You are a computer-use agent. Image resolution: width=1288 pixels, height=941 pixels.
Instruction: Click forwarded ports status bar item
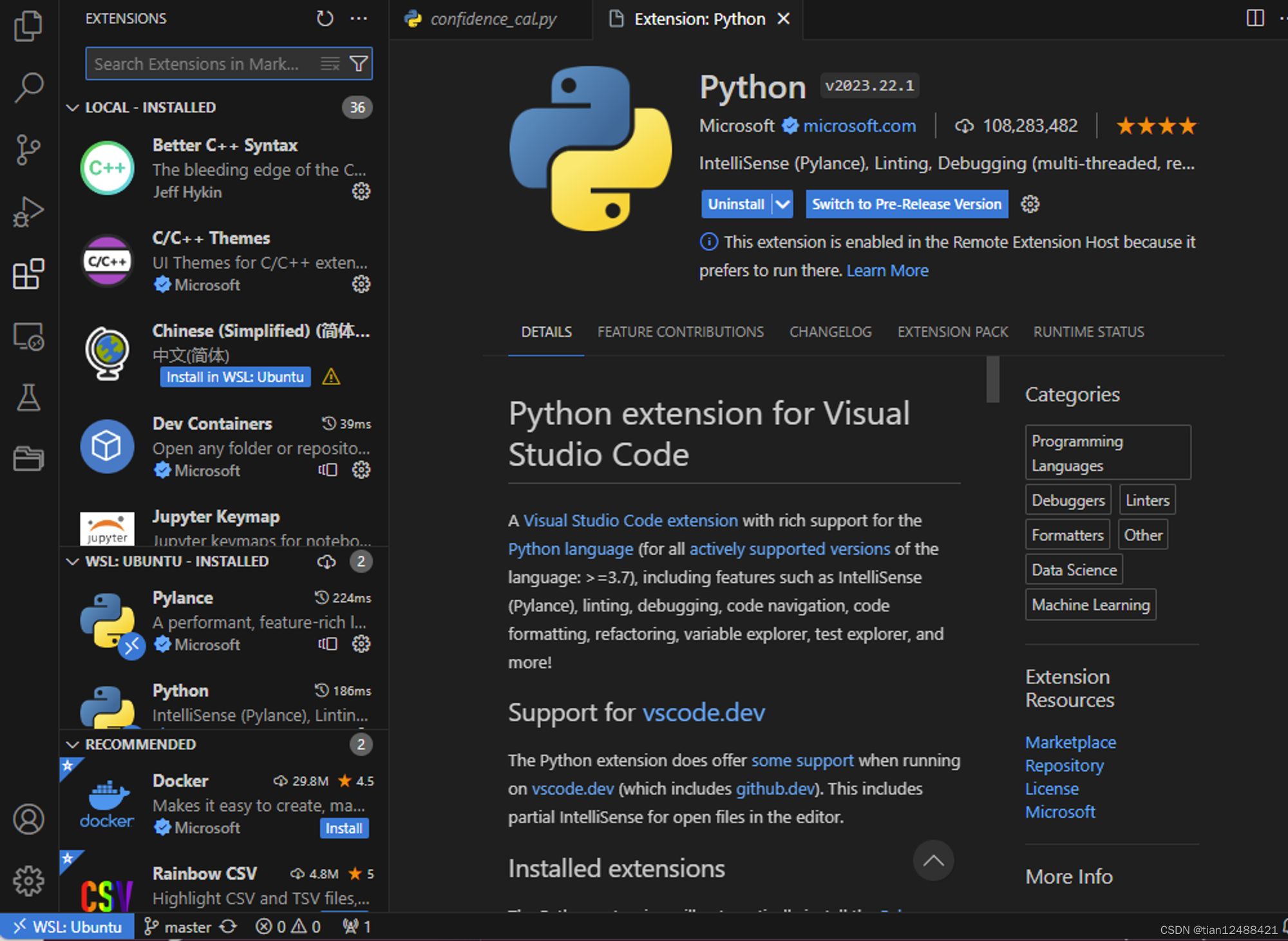[x=357, y=927]
